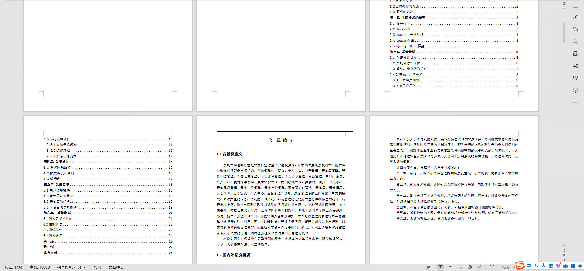
Task: Click the scroll up arrow of vertical scrollbar
Action: [x=564, y=9]
